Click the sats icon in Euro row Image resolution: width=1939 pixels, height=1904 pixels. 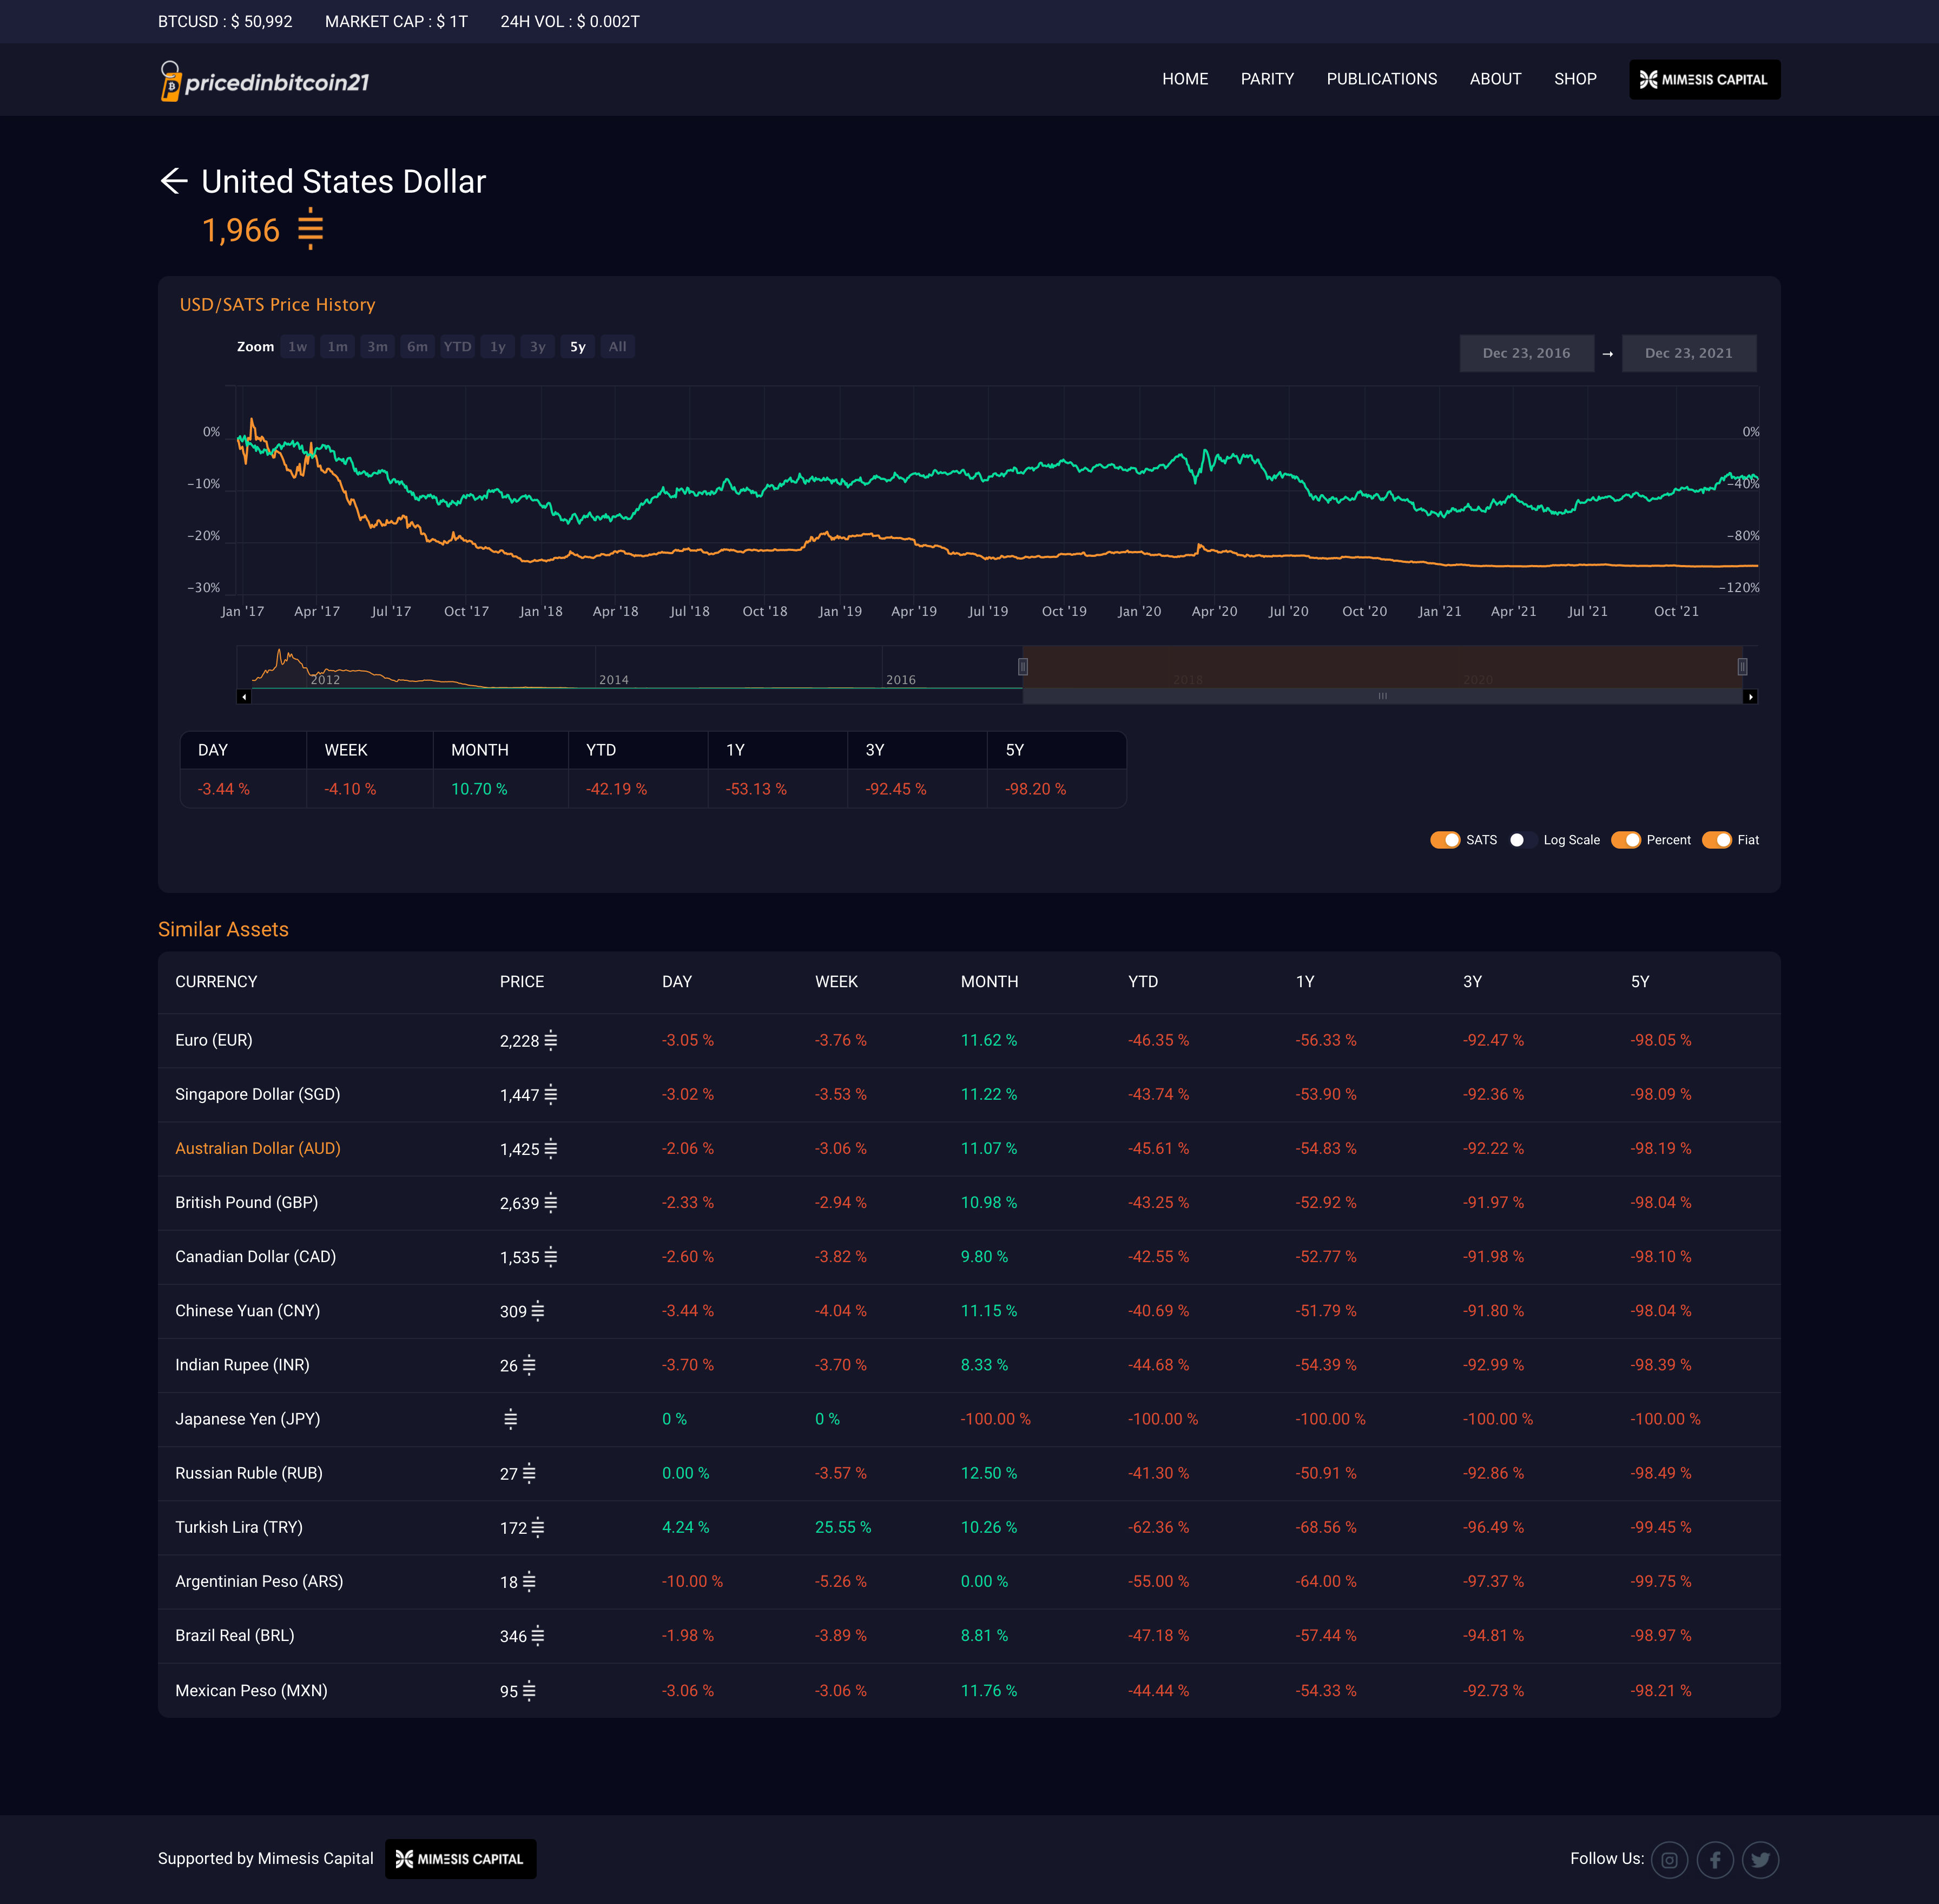[x=551, y=1040]
